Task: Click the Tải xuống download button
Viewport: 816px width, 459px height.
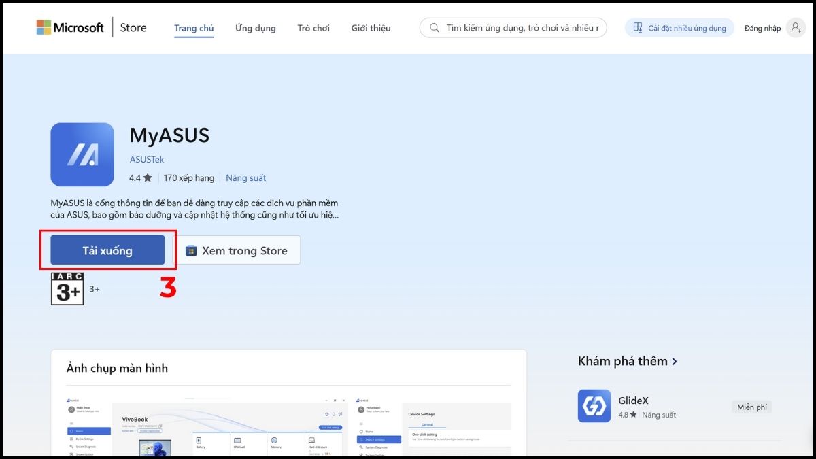Action: (107, 250)
